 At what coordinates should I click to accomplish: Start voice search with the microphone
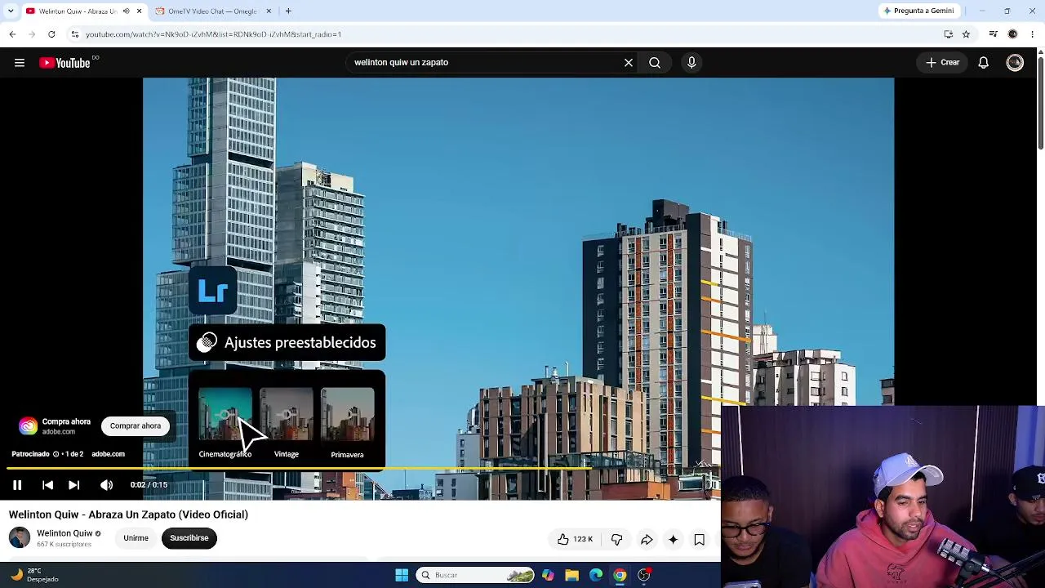pos(691,63)
